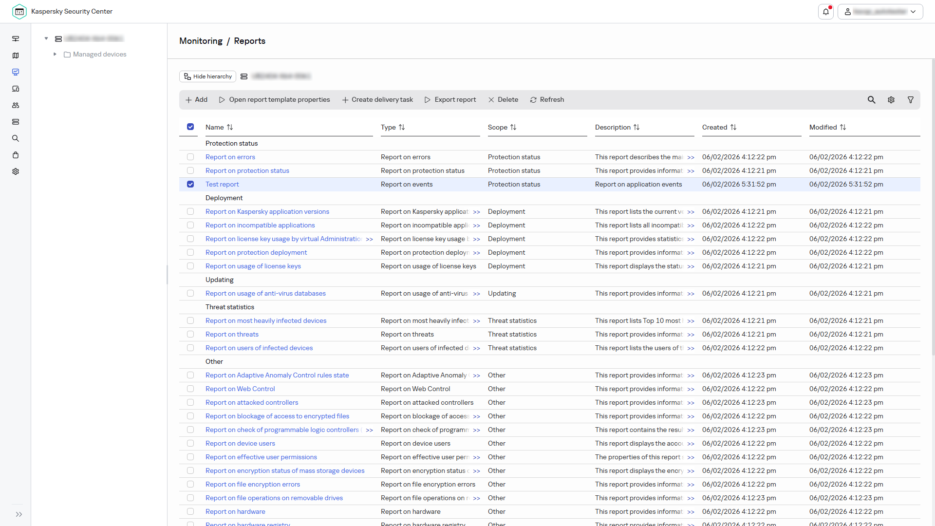935x526 pixels.
Task: Open the table filter funnel icon
Action: (911, 100)
